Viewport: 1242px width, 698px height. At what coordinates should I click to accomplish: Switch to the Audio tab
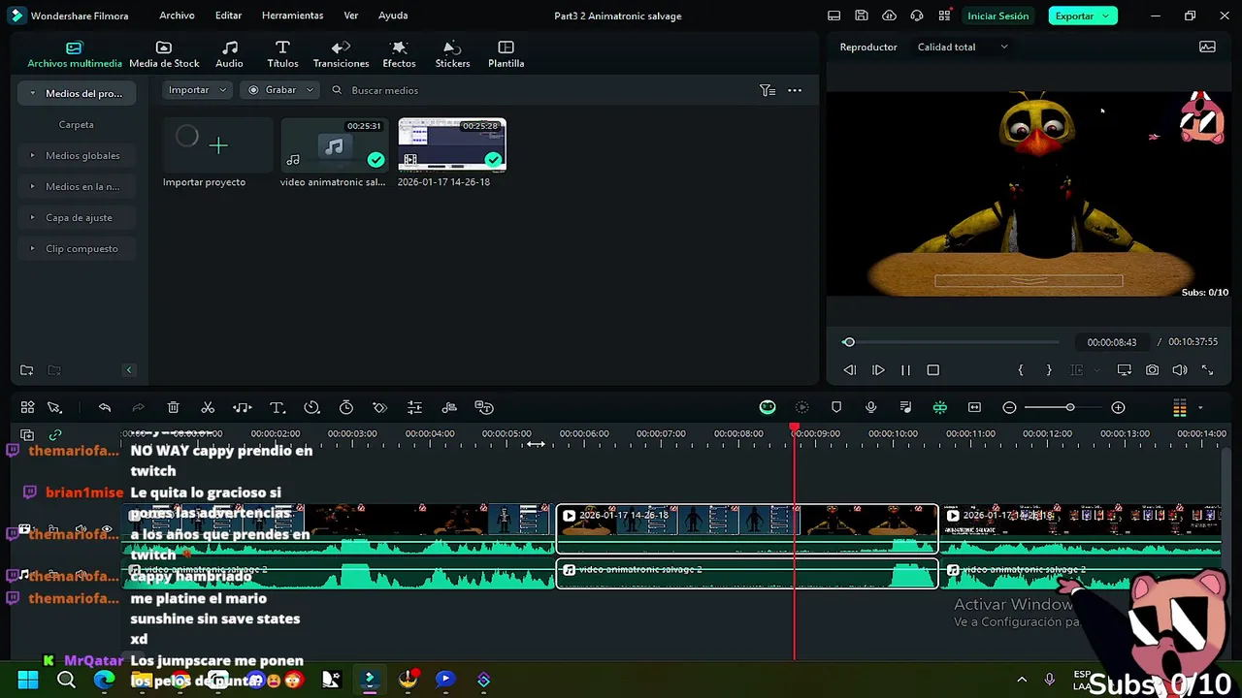229,54
